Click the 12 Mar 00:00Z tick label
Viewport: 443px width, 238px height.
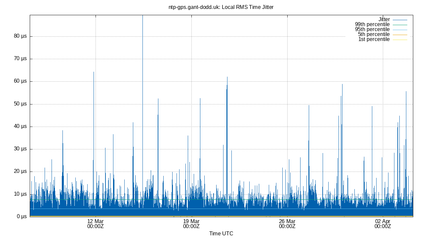[96, 223]
